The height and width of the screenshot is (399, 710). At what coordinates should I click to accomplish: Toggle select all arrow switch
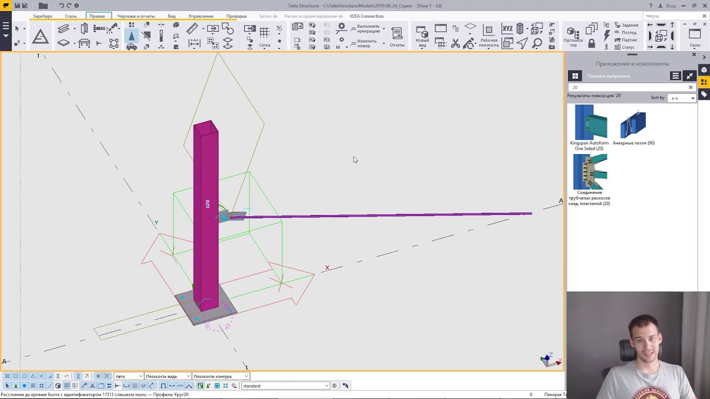point(7,386)
